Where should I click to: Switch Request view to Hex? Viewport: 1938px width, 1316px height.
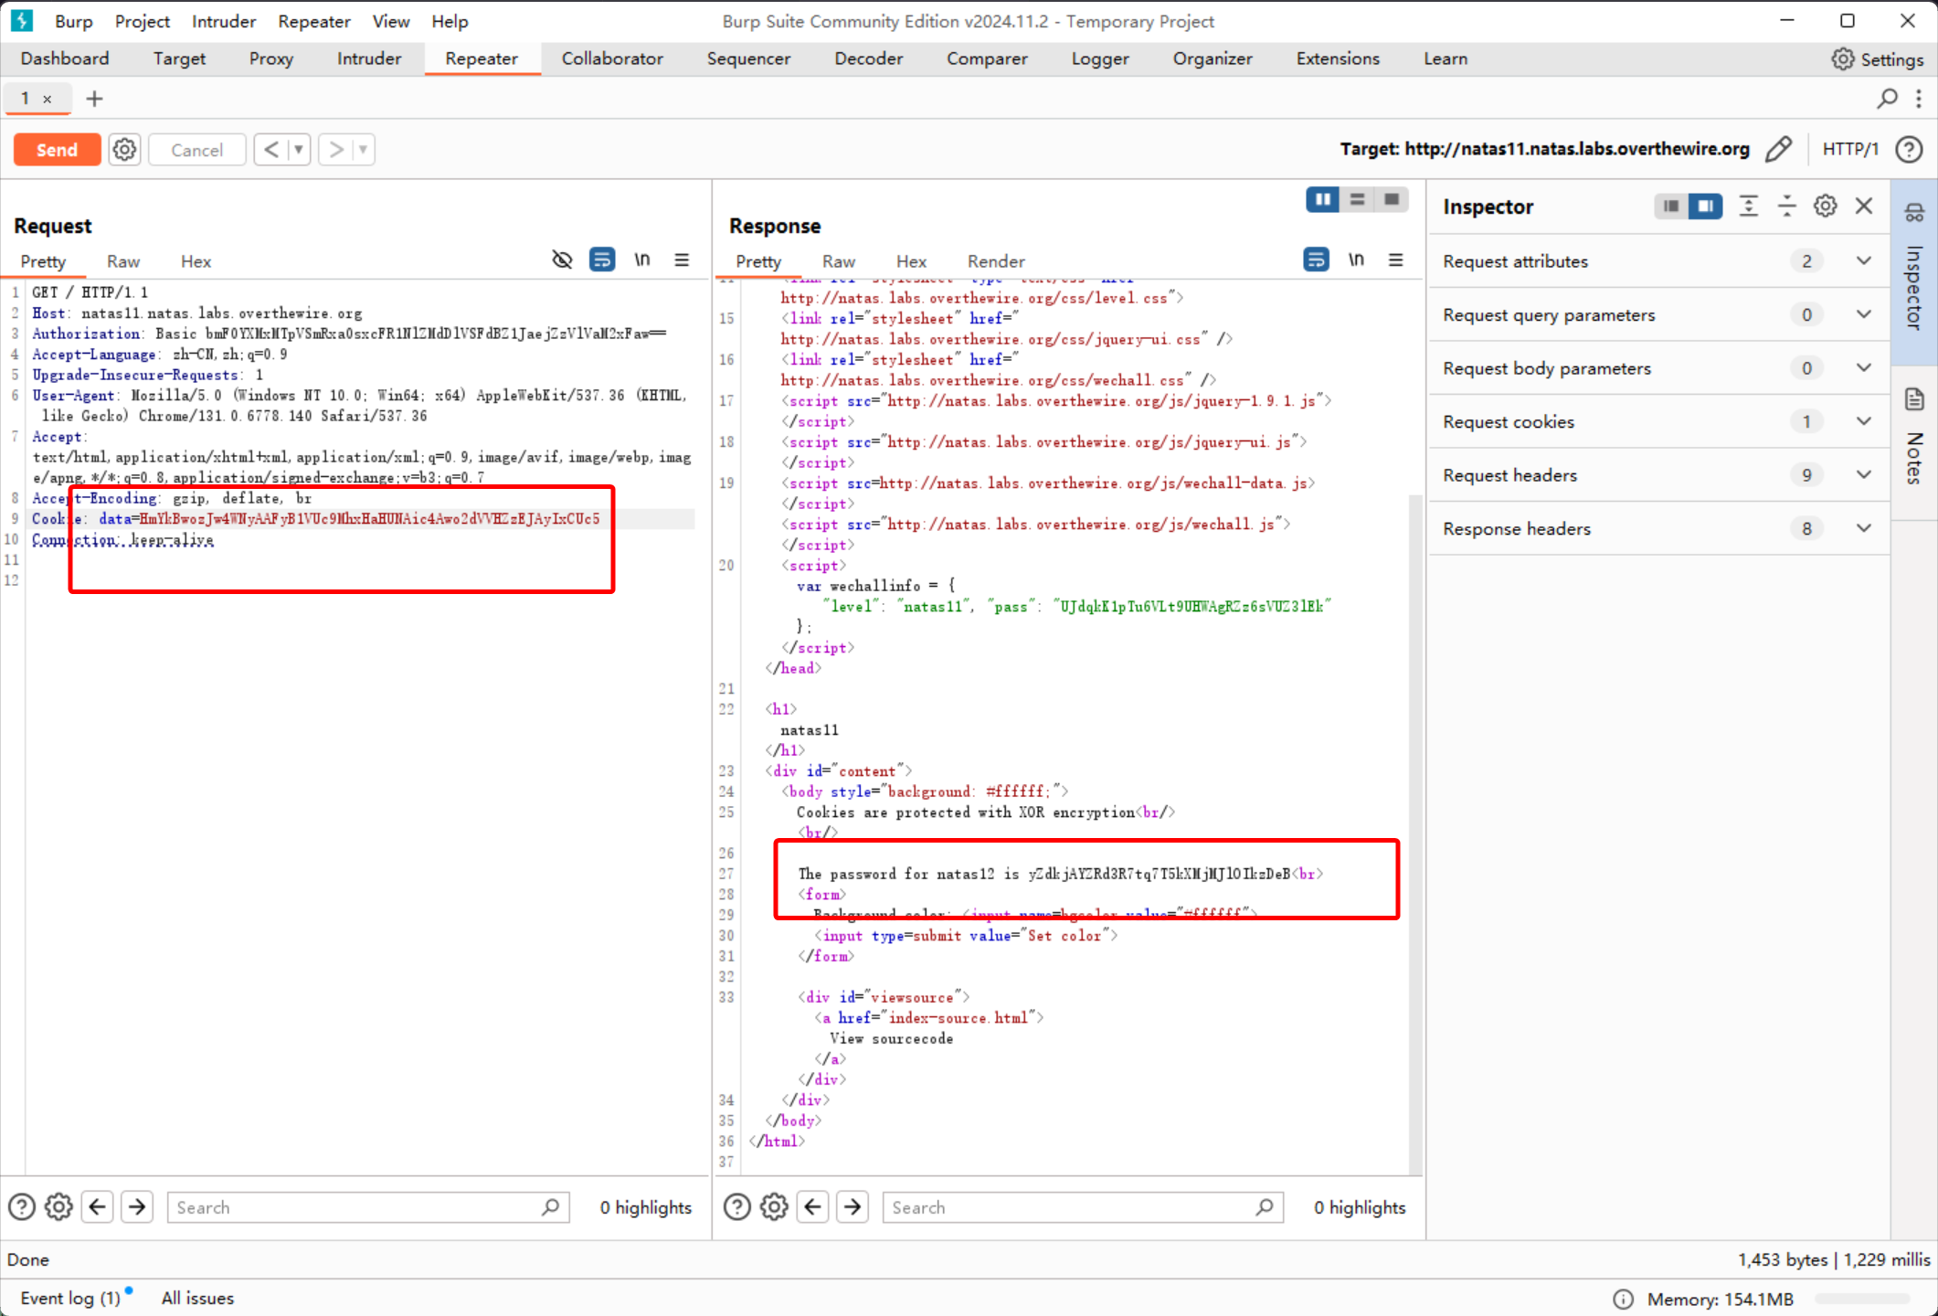point(196,261)
